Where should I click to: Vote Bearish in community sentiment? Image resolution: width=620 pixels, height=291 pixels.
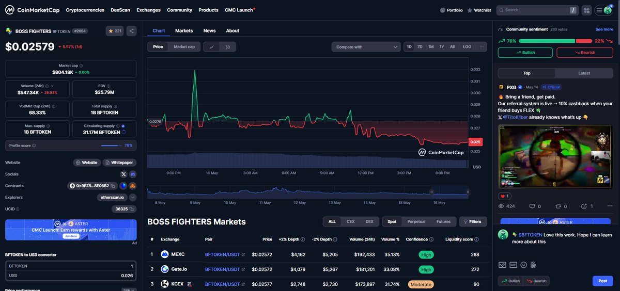pyautogui.click(x=585, y=53)
